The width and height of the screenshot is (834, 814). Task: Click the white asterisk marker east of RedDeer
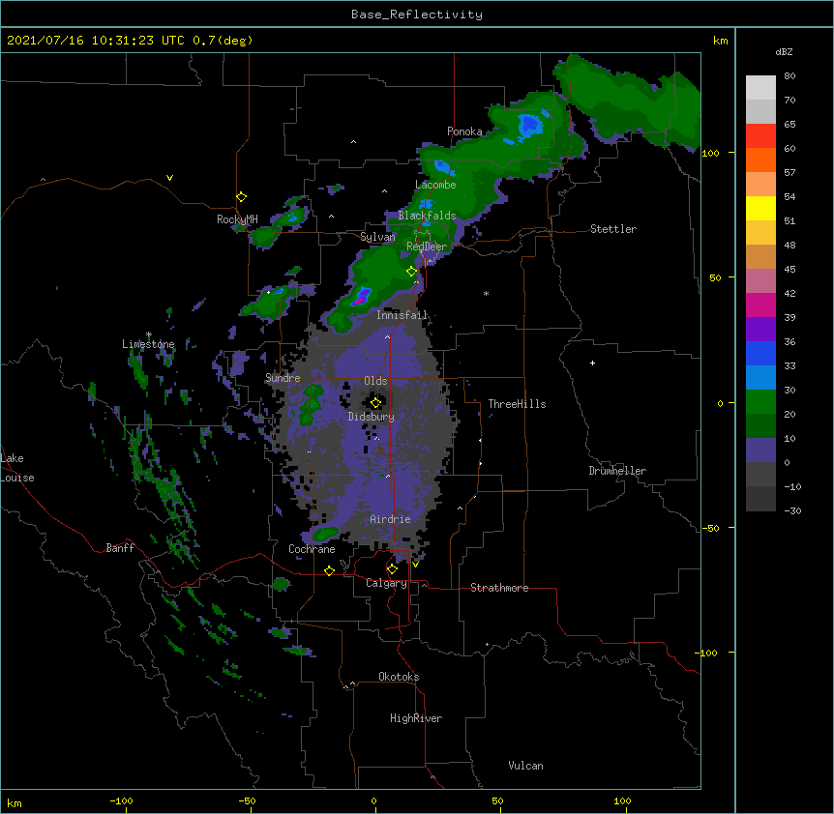(486, 293)
